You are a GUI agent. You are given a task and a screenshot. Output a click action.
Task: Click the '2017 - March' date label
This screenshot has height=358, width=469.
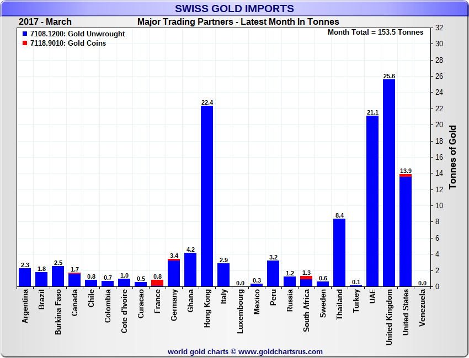coord(45,22)
